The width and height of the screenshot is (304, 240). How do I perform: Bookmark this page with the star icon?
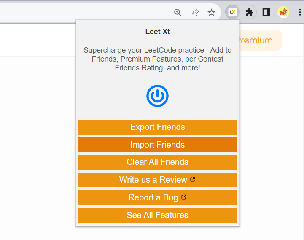click(x=211, y=13)
